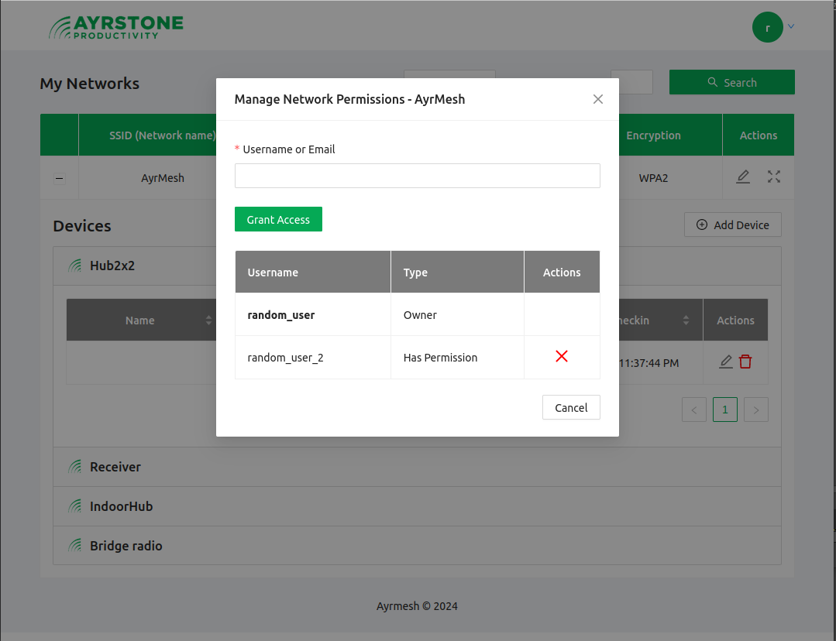
Task: Select page 1 in pagination
Action: pos(724,410)
